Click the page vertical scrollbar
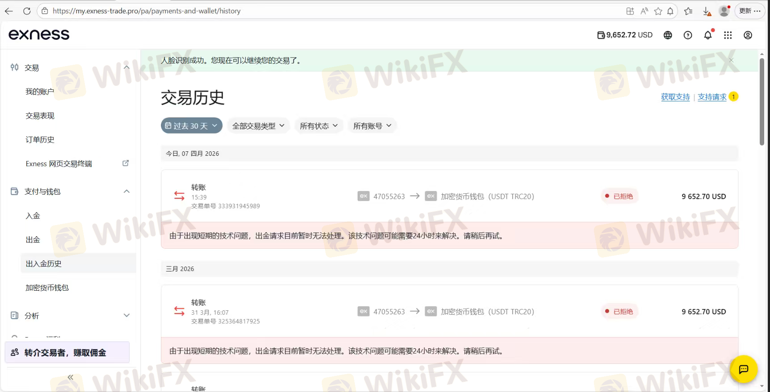Image resolution: width=770 pixels, height=392 pixels. 762,102
